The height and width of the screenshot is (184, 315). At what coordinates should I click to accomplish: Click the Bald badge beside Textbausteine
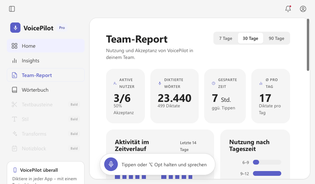(74, 105)
